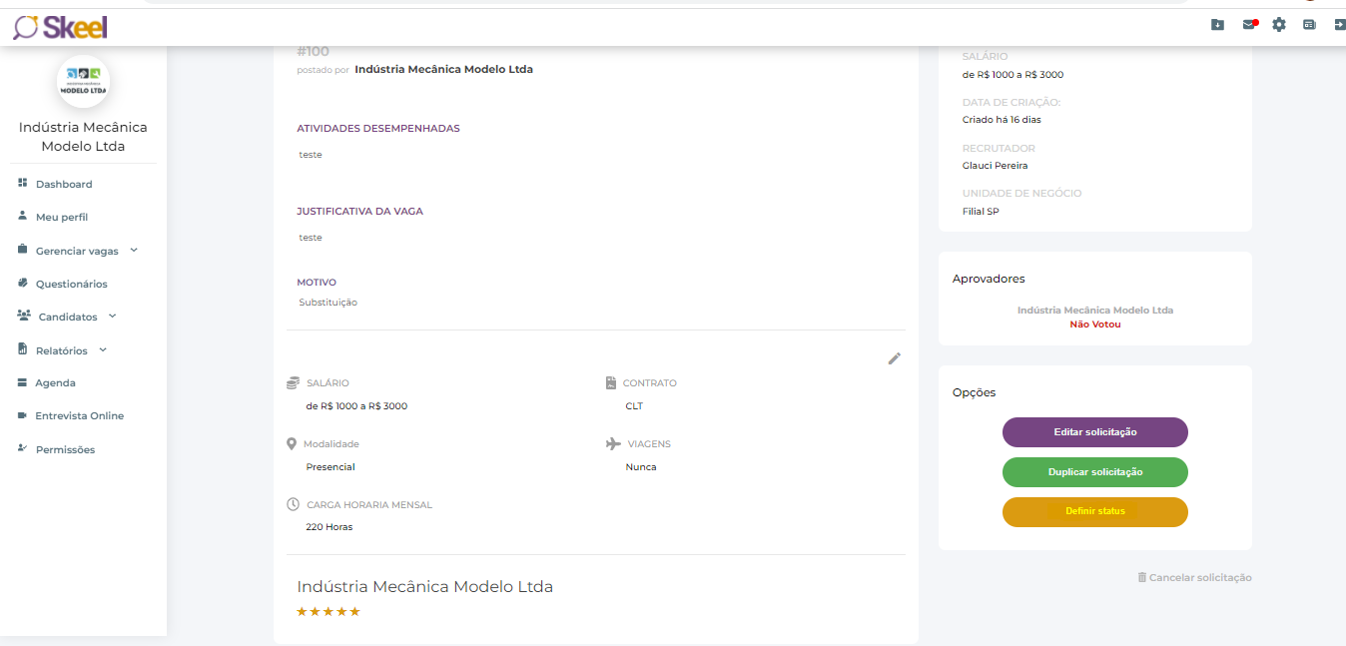
Task: Click the company logo avatar in sidebar
Action: tap(83, 82)
